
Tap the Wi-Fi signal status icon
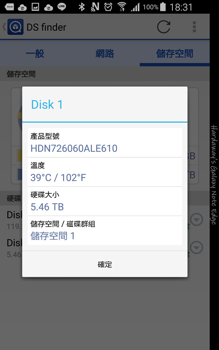[x=121, y=7]
